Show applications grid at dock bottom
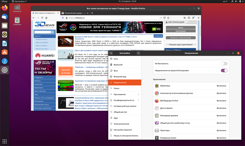Screen dimensions: 245x146 pyautogui.click(x=5, y=141)
